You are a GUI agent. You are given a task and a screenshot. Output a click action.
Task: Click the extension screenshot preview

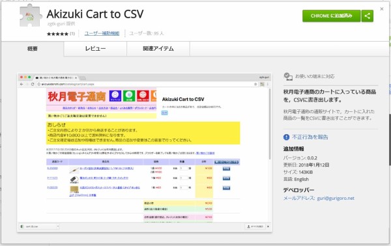(x=145, y=152)
